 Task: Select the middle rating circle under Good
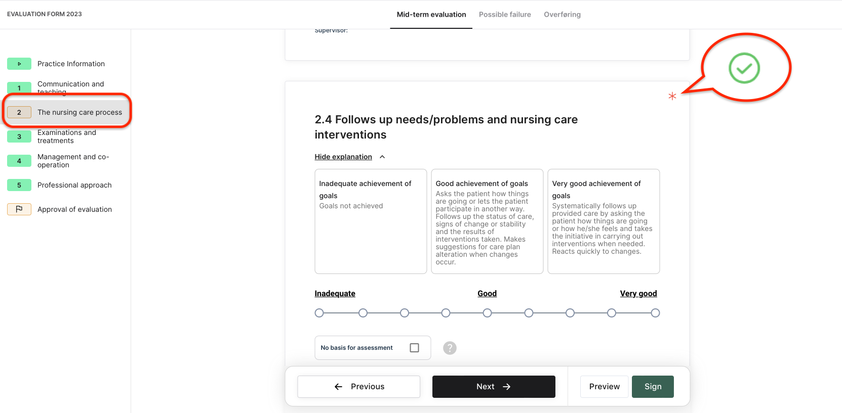pos(487,313)
